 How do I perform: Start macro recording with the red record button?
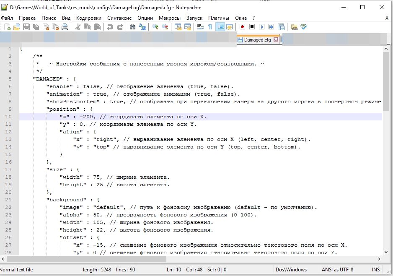click(x=242, y=27)
